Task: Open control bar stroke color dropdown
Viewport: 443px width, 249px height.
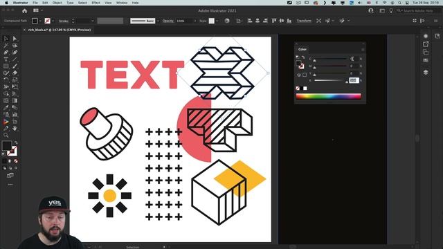Action: click(53, 21)
